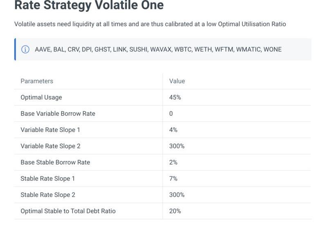
Task: Select the Variable Rate Slope 1 label
Action: 50,130
